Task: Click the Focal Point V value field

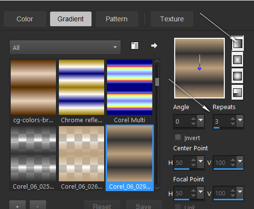Action: pyautogui.click(x=221, y=193)
